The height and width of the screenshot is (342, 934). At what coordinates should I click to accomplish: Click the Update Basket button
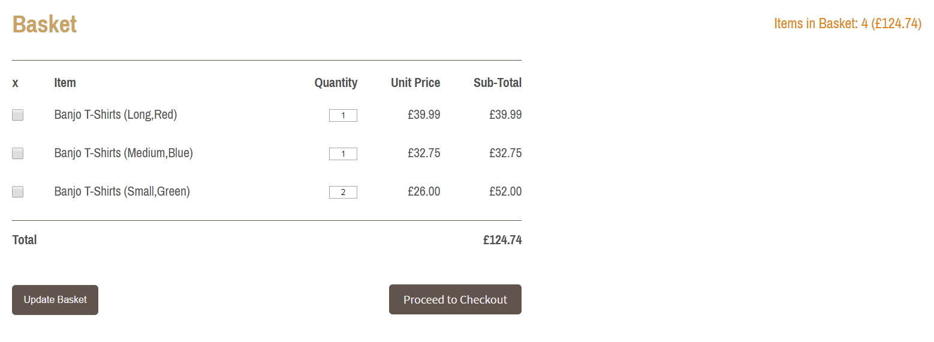coord(55,300)
